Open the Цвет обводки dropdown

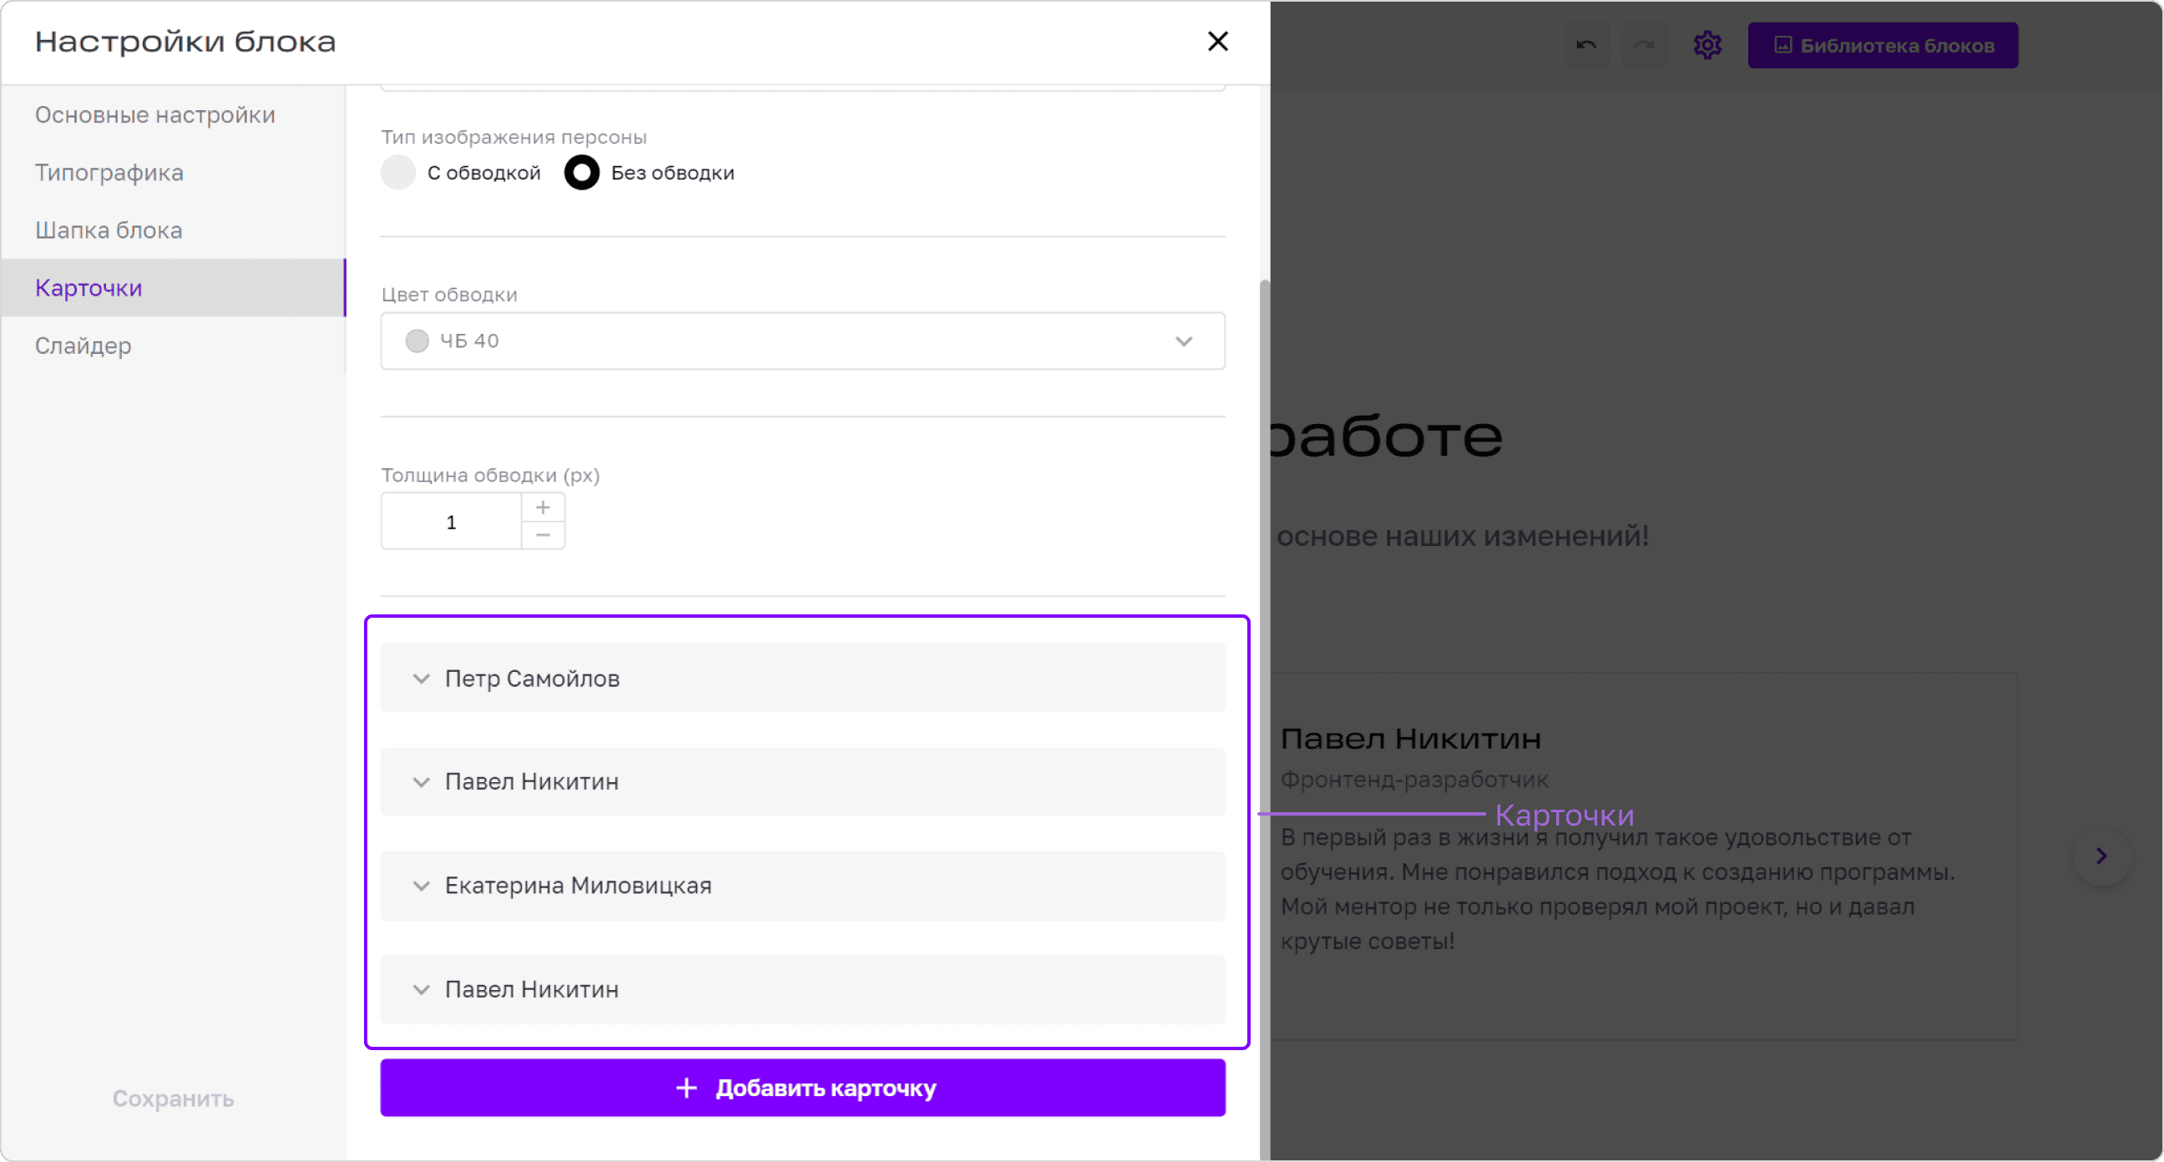click(x=802, y=341)
